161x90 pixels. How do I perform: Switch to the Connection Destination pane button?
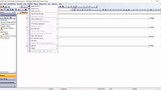(8, 82)
